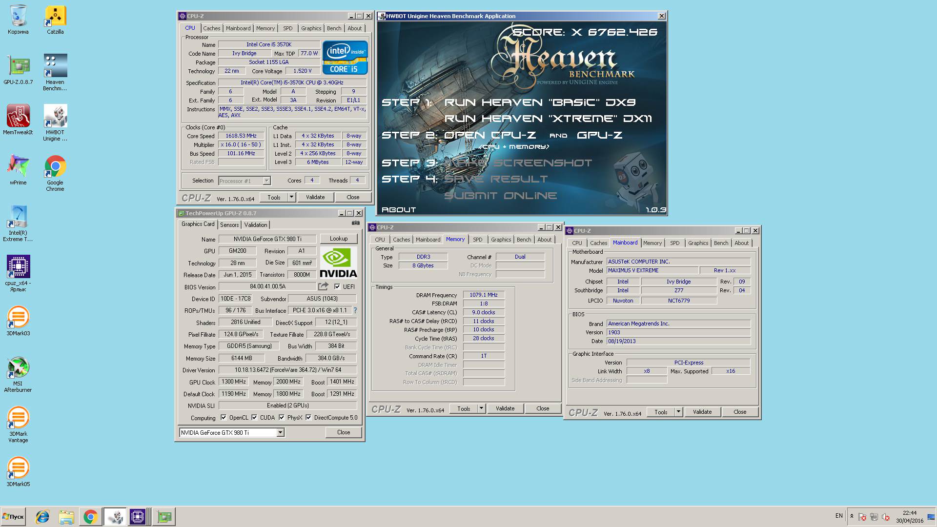Open Google Chrome desktop shortcut
The image size is (937, 527).
coord(55,173)
